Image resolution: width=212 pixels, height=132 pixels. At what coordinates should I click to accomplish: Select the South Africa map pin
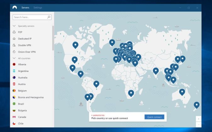click(131, 93)
